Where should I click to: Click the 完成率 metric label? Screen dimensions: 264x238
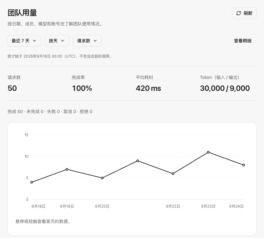[78, 77]
